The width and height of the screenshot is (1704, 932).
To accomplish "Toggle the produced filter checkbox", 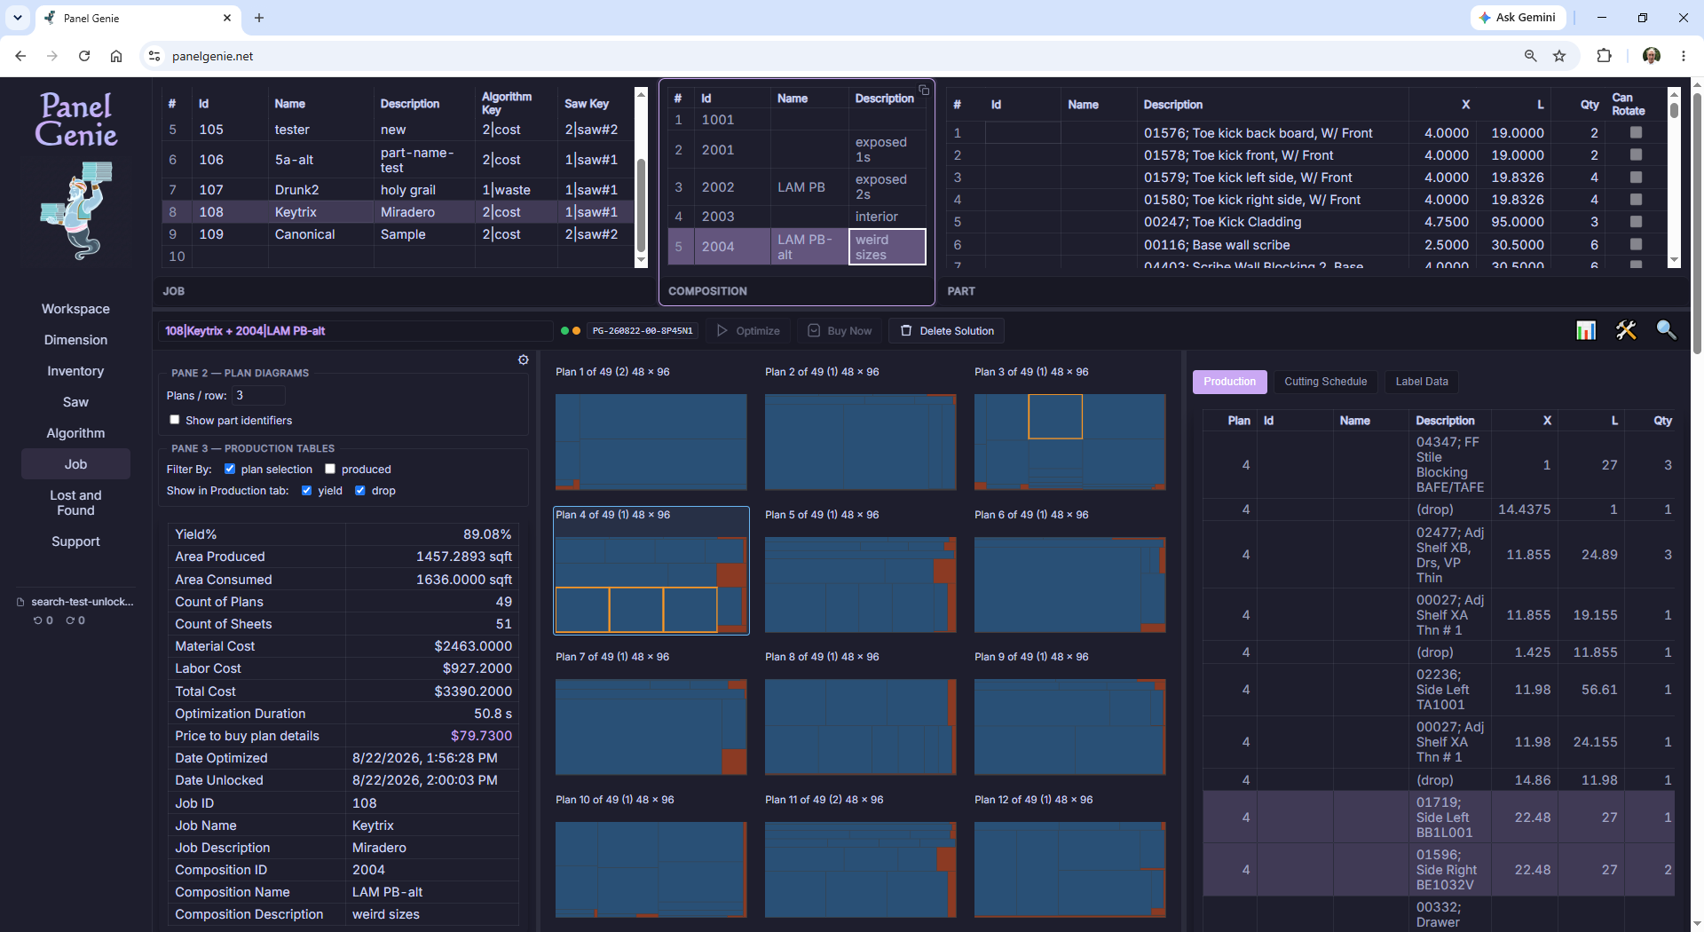I will 330,469.
